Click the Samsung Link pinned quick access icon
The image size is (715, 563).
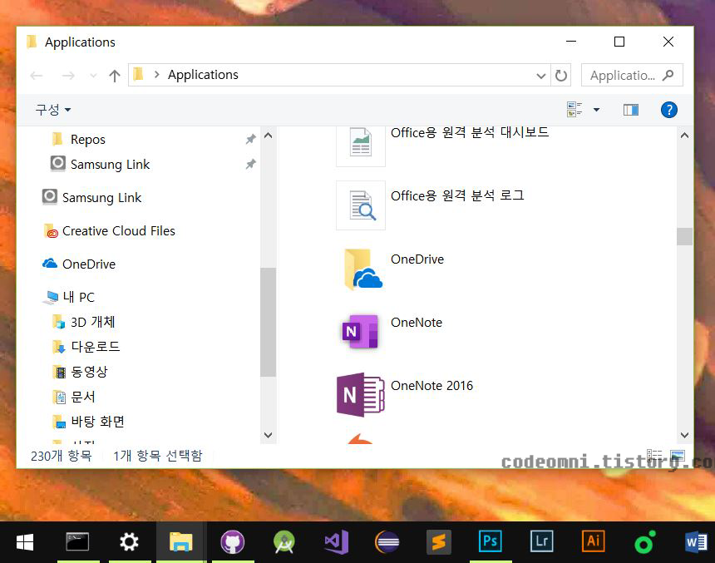(x=58, y=164)
